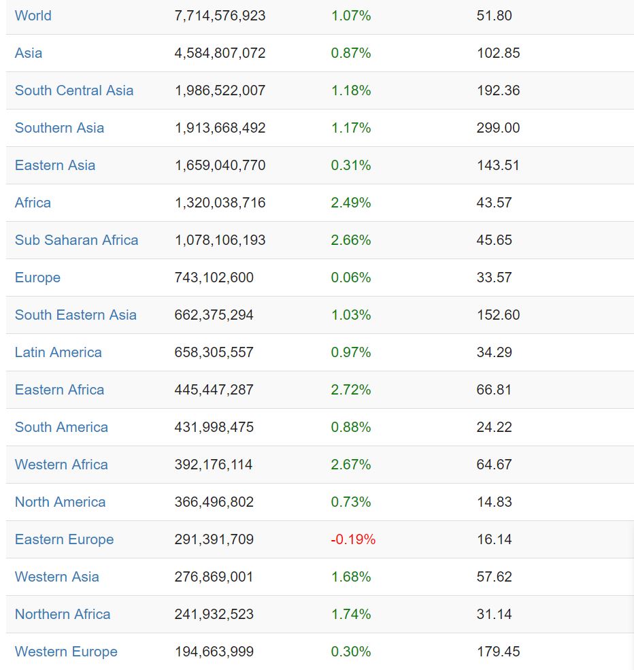Click the Asia link
Image resolution: width=634 pixels, height=670 pixels.
pyautogui.click(x=29, y=53)
